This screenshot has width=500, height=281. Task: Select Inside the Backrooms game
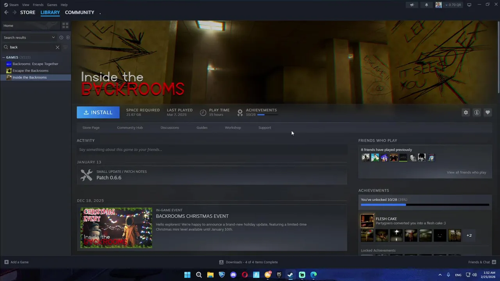pyautogui.click(x=36, y=77)
